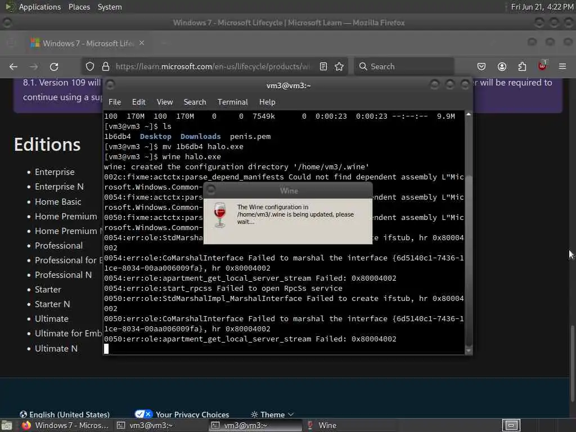Open terminal window menu button

(110, 85)
